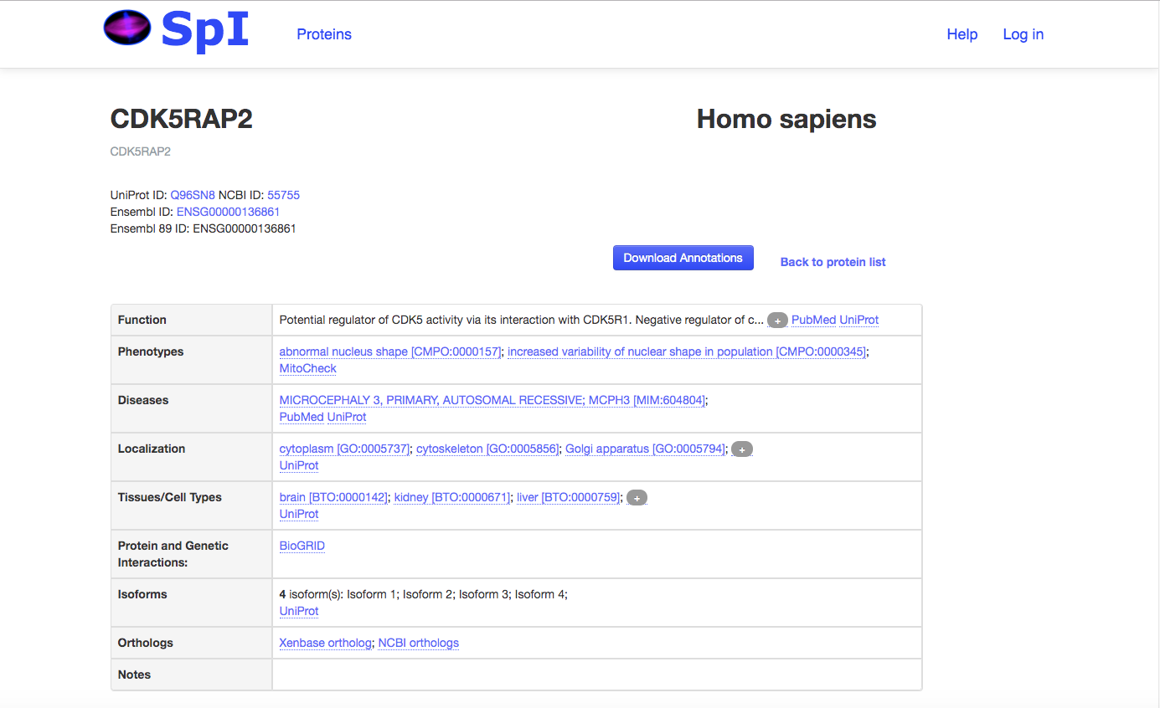Open abnormal nucleus shape phenotype link
This screenshot has width=1160, height=708.
tap(390, 351)
